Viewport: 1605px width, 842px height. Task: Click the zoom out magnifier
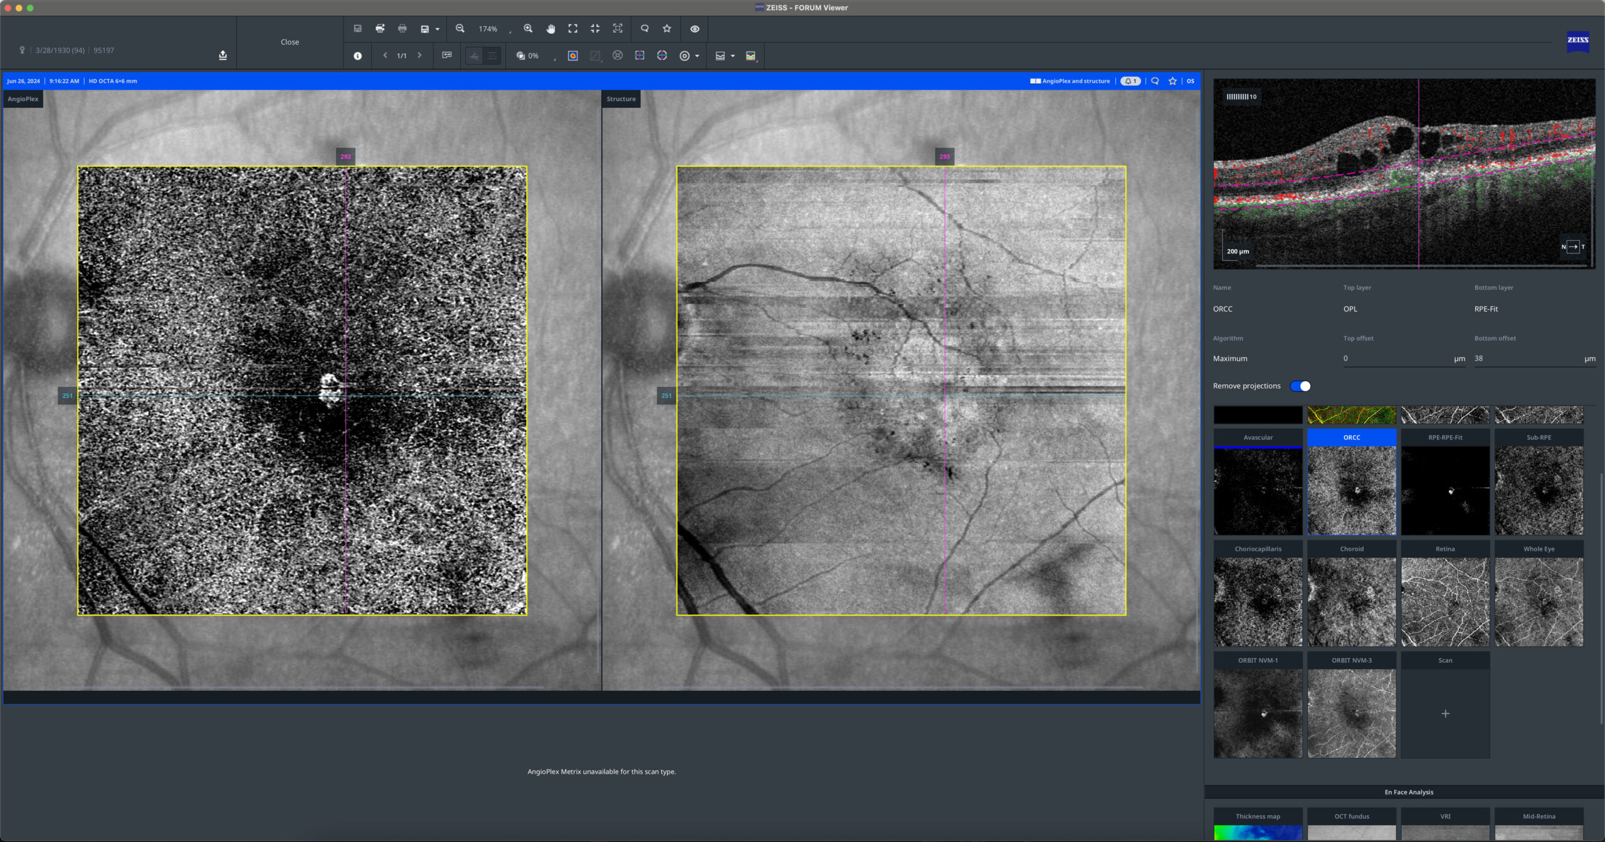click(x=460, y=29)
